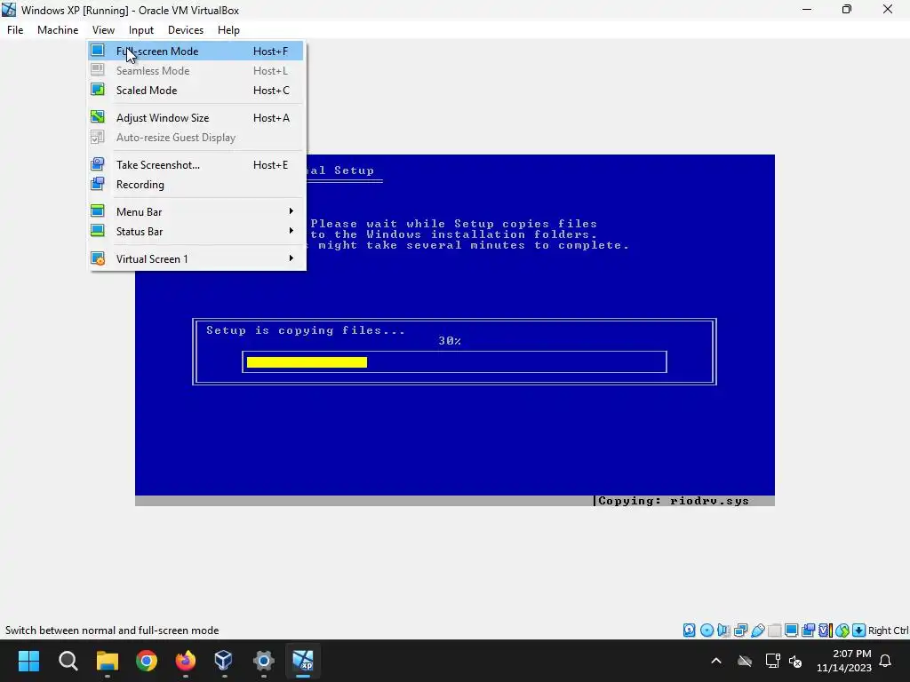Click the VirtualBox icon in title bar
The width and height of the screenshot is (910, 682).
(9, 10)
